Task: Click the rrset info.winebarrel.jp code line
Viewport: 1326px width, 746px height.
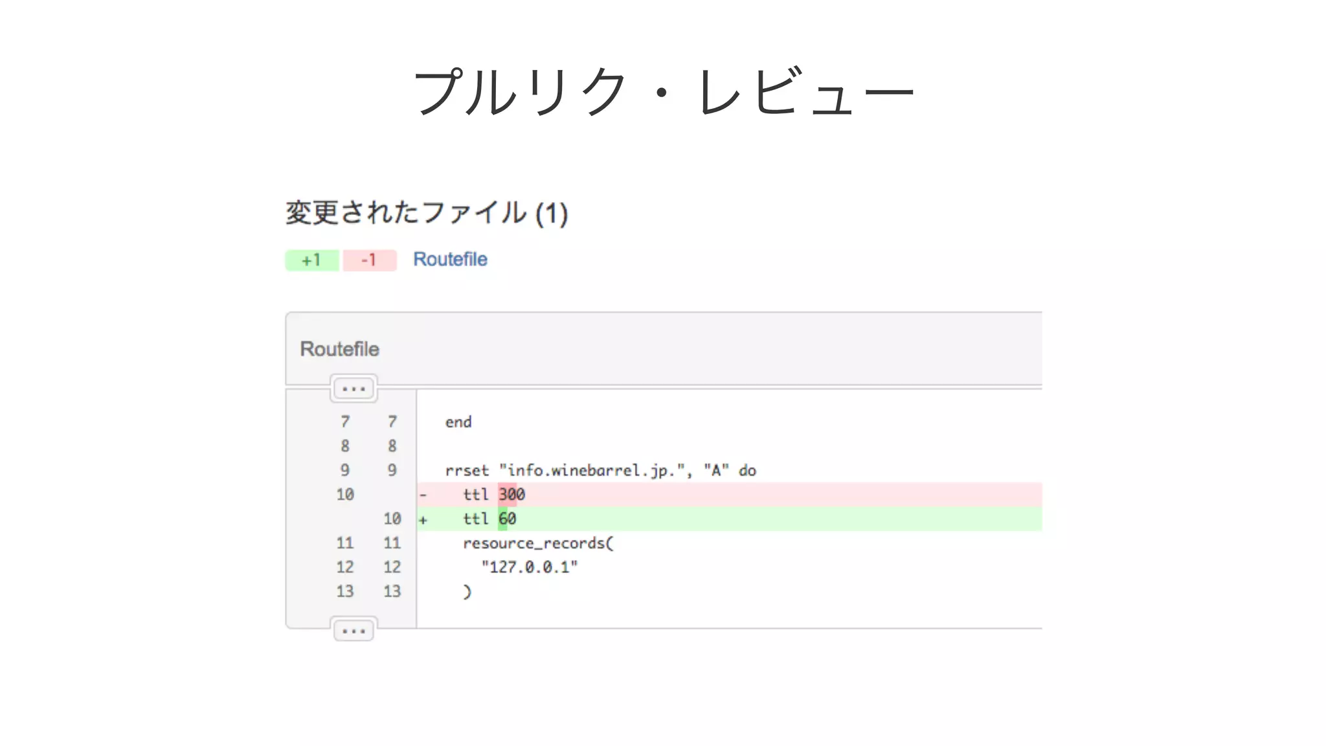Action: [x=600, y=471]
